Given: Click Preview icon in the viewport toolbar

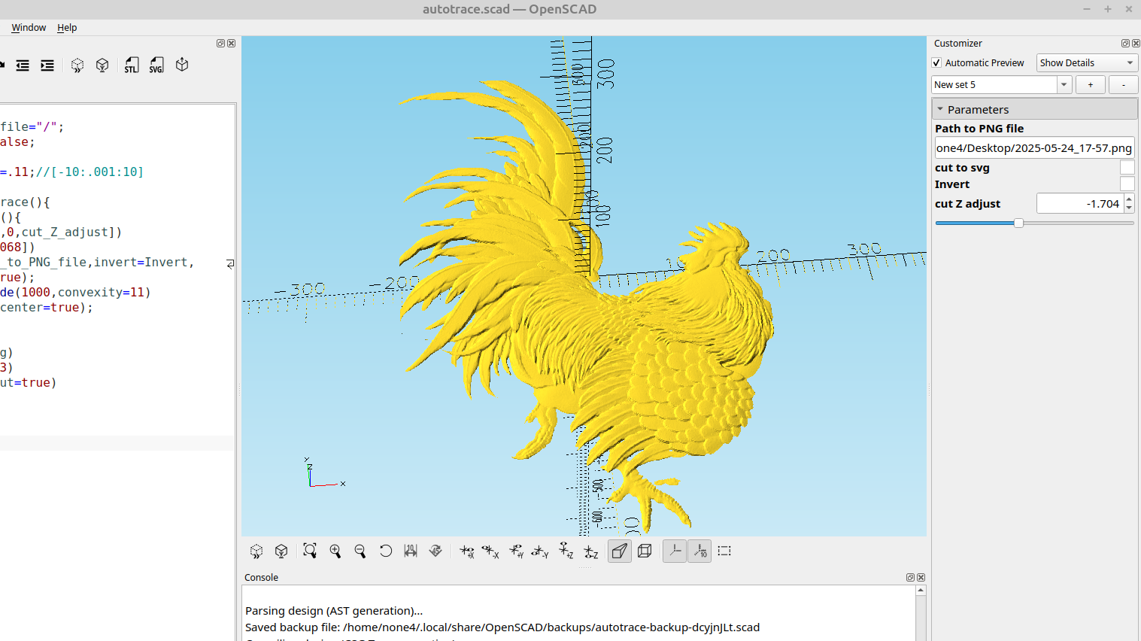Looking at the screenshot, I should 256,551.
